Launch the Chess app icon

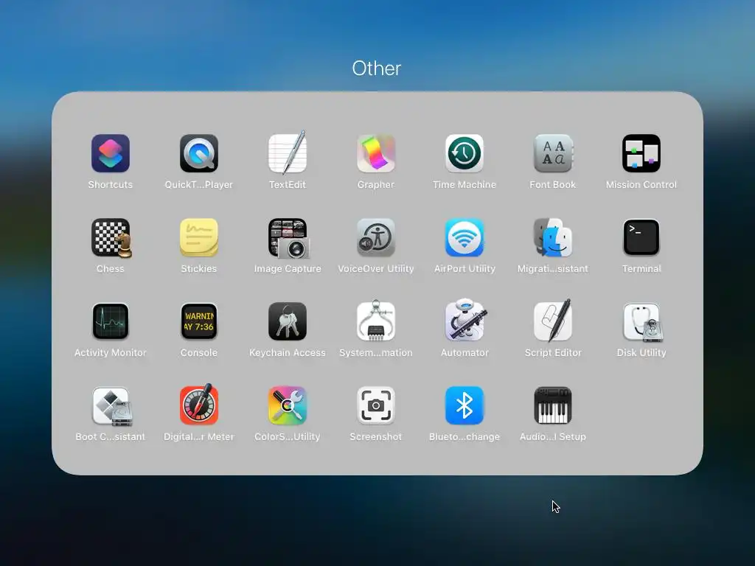point(111,238)
